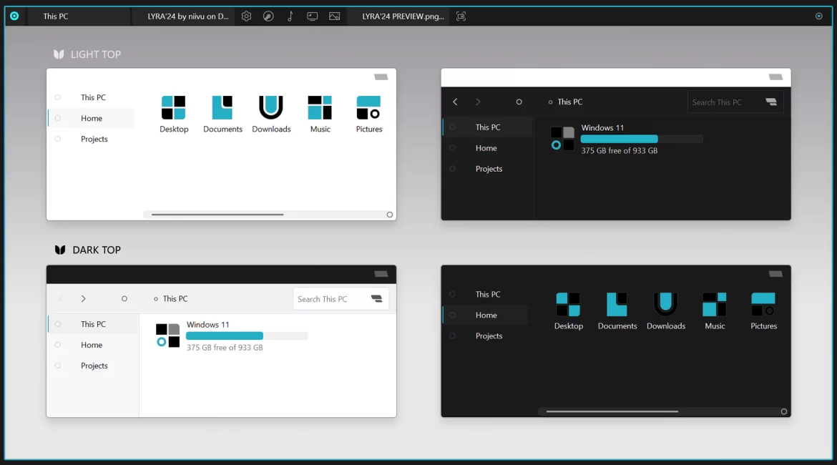This screenshot has width=837, height=465.
Task: Switch to the LYRA'24 PREVIEW.png taskbar window
Action: pos(402,16)
